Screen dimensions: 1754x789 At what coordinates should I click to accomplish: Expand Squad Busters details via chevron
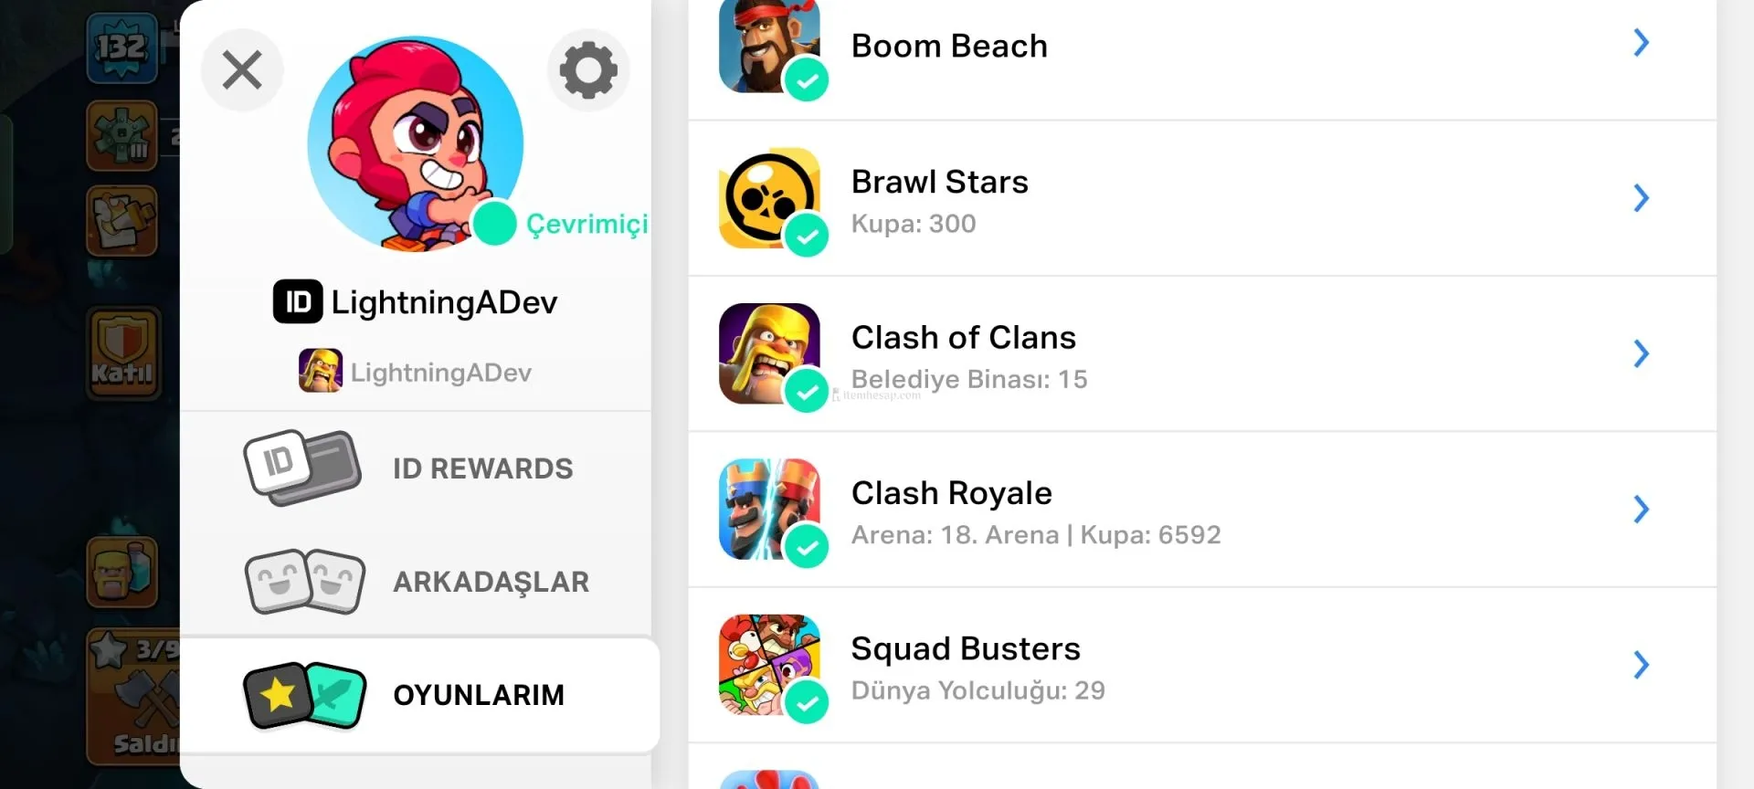coord(1641,665)
